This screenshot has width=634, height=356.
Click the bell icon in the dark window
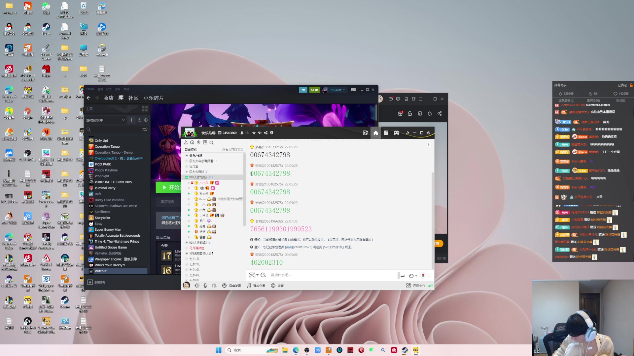pos(430,113)
